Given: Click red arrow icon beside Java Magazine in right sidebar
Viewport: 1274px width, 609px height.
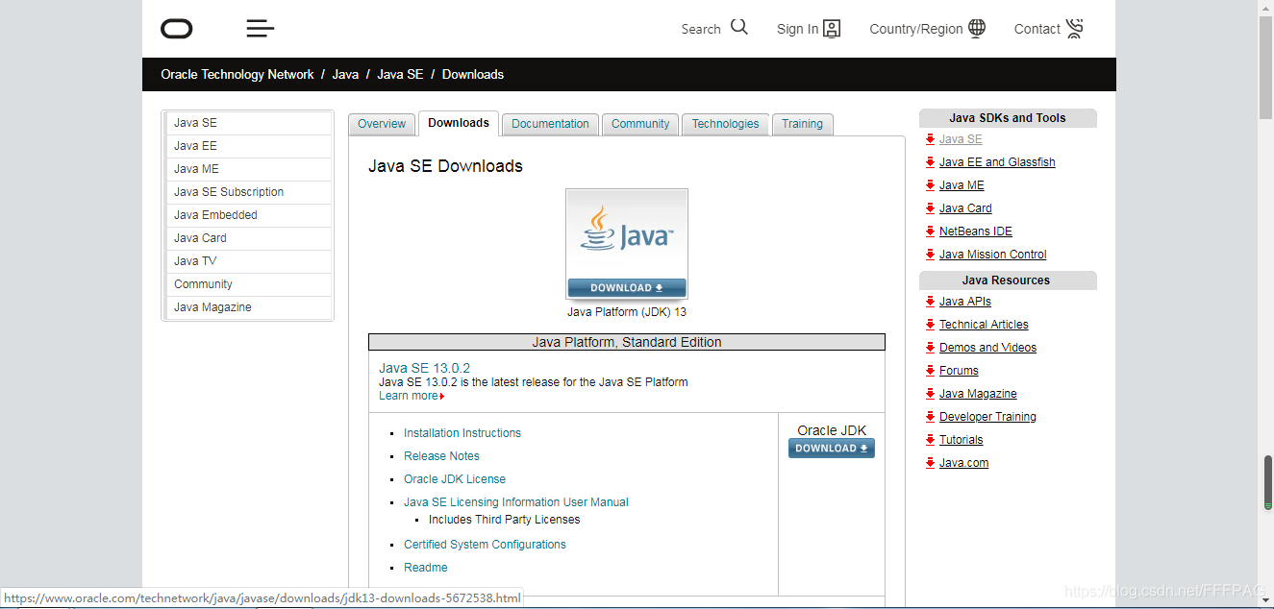Looking at the screenshot, I should point(930,394).
